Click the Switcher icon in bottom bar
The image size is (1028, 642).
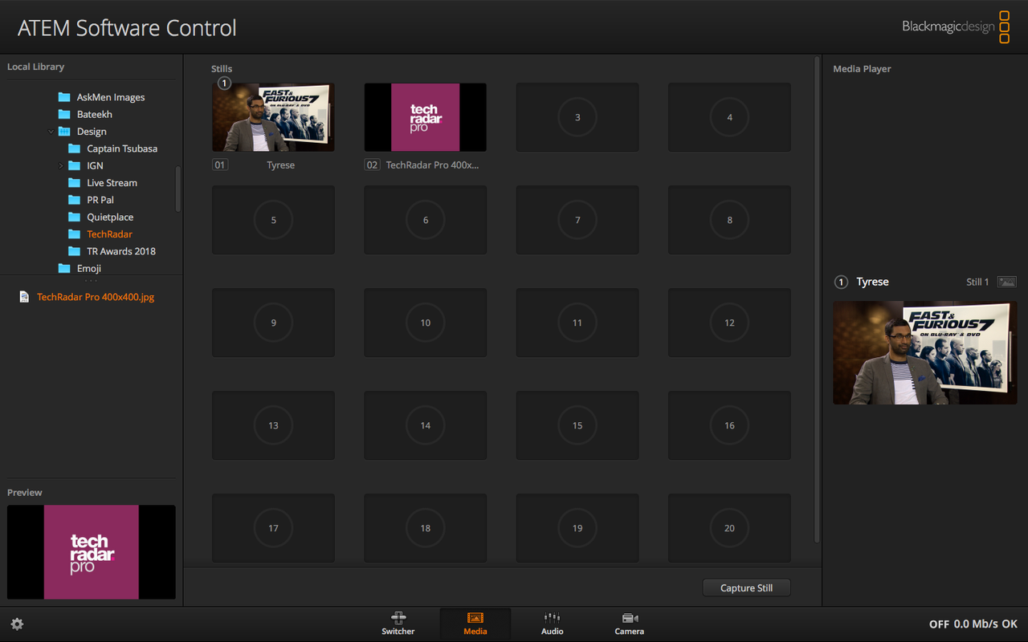click(398, 618)
